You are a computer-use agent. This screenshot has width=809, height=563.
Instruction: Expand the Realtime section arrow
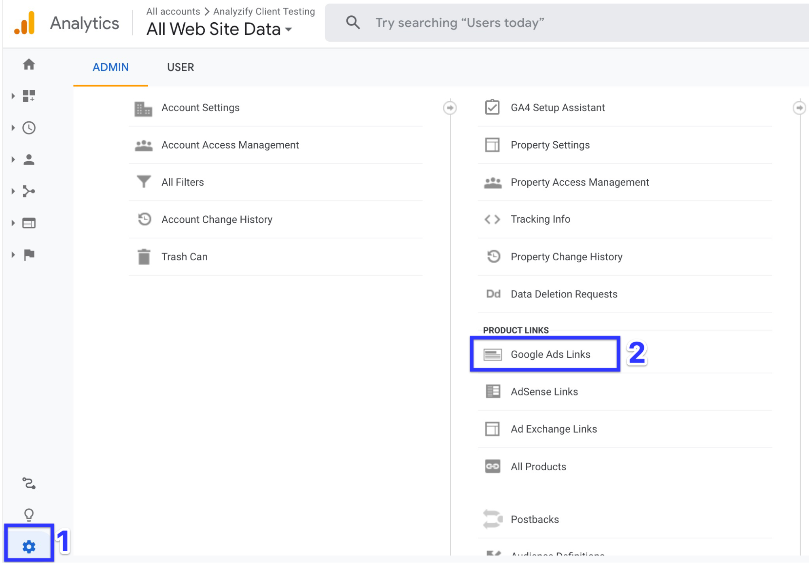[13, 128]
